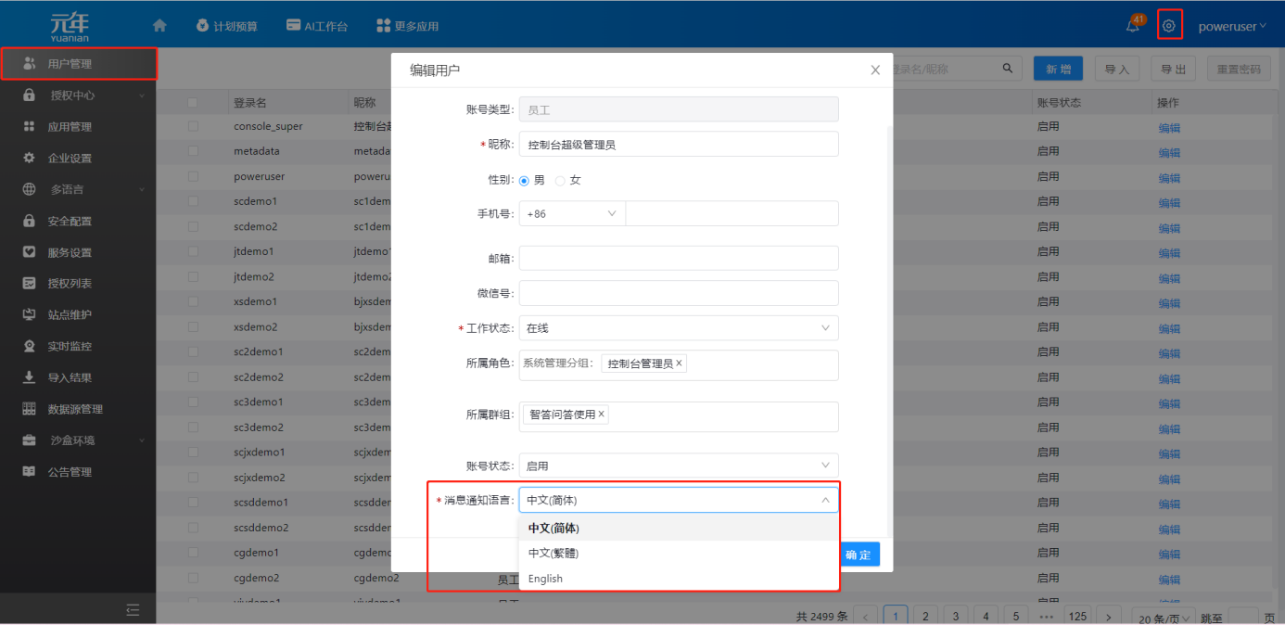
Task: Choose English from the language list
Action: coord(545,579)
